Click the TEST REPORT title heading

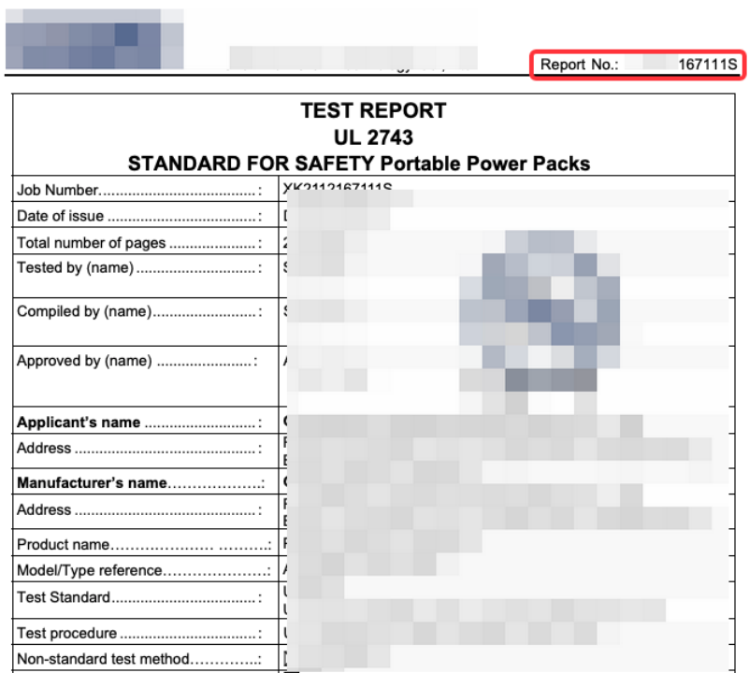pyautogui.click(x=373, y=110)
